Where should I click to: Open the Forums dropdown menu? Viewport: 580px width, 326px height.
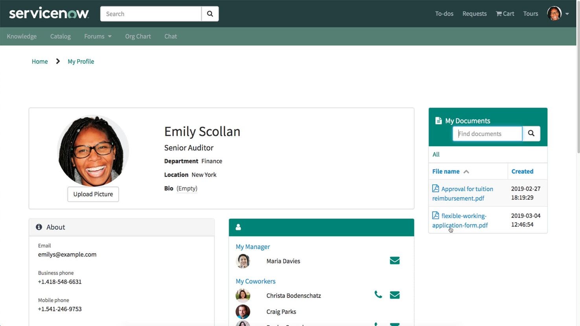97,36
